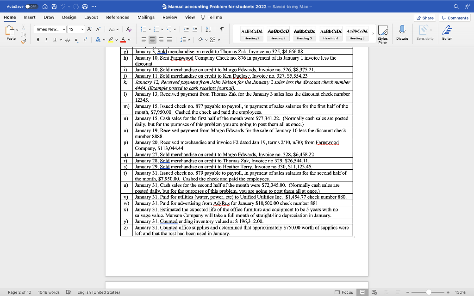Expand the font color arrow
The height and width of the screenshot is (296, 474).
[129, 40]
